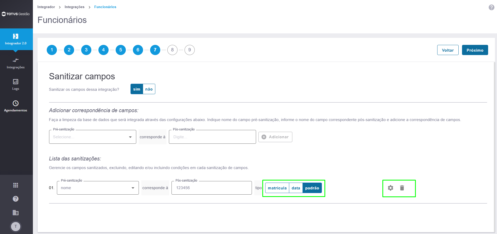Select tipo data
497x234 pixels.
pyautogui.click(x=296, y=188)
